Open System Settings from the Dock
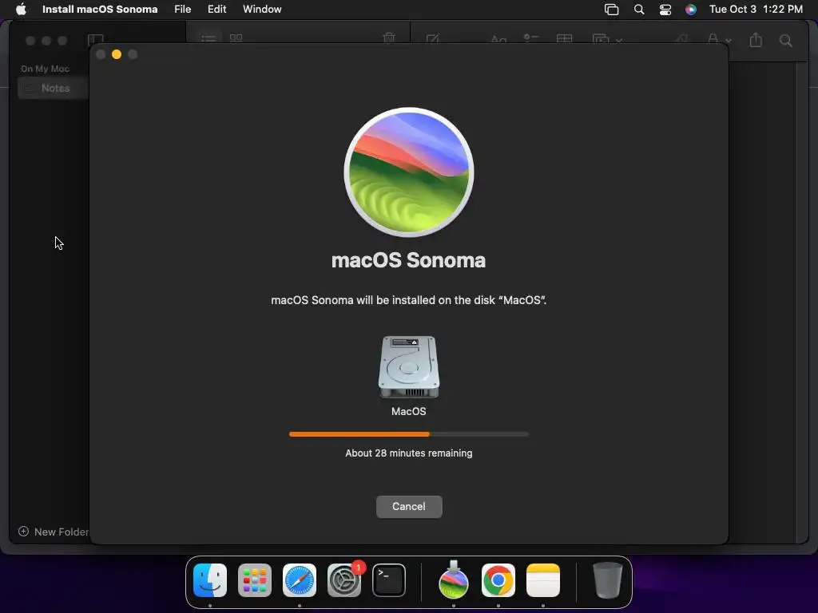The image size is (818, 613). pyautogui.click(x=344, y=580)
